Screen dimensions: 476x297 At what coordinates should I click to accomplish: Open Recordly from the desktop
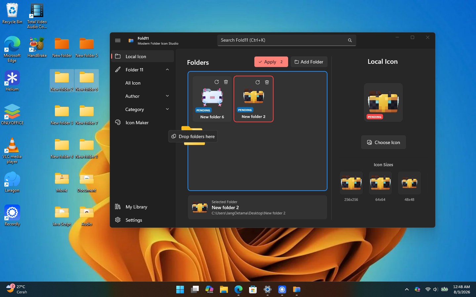pyautogui.click(x=12, y=215)
